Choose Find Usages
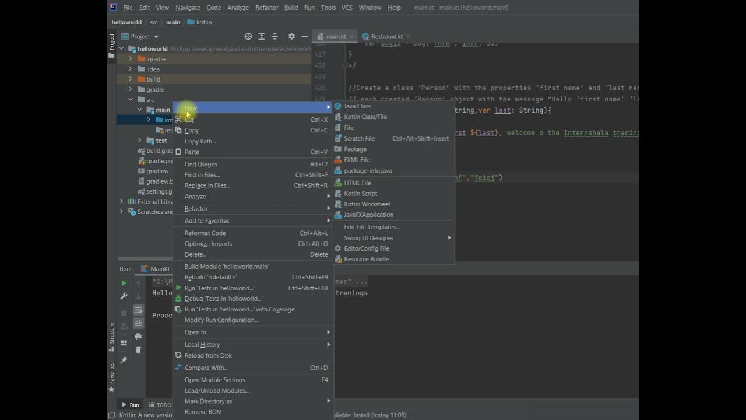 (252, 164)
